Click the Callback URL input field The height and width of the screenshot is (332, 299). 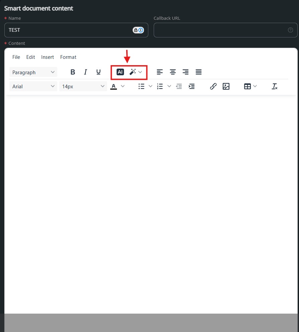tap(221, 30)
